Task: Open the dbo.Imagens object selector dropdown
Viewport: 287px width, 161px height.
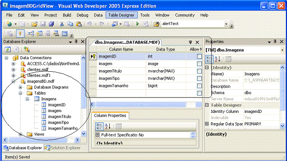Action: (x=282, y=50)
